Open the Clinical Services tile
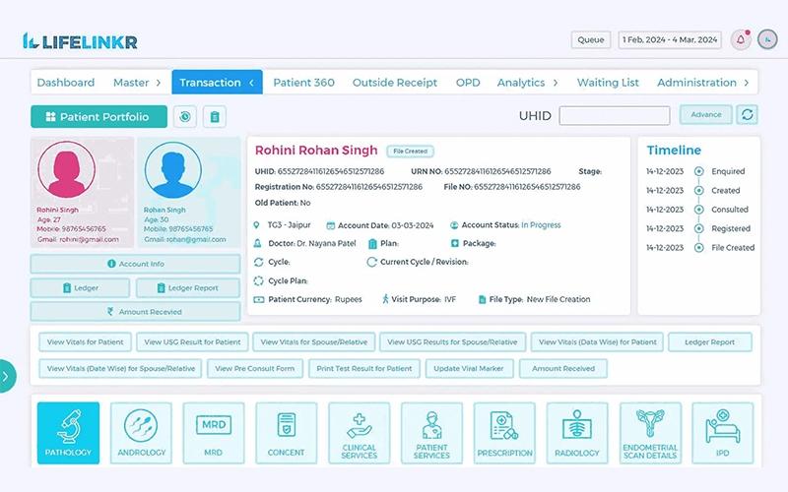This screenshot has width=788, height=492. click(359, 433)
